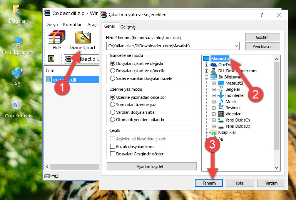The height and width of the screenshot is (200, 296).
Task: Click folder tree scrollbar up arrow
Action: tap(276, 59)
